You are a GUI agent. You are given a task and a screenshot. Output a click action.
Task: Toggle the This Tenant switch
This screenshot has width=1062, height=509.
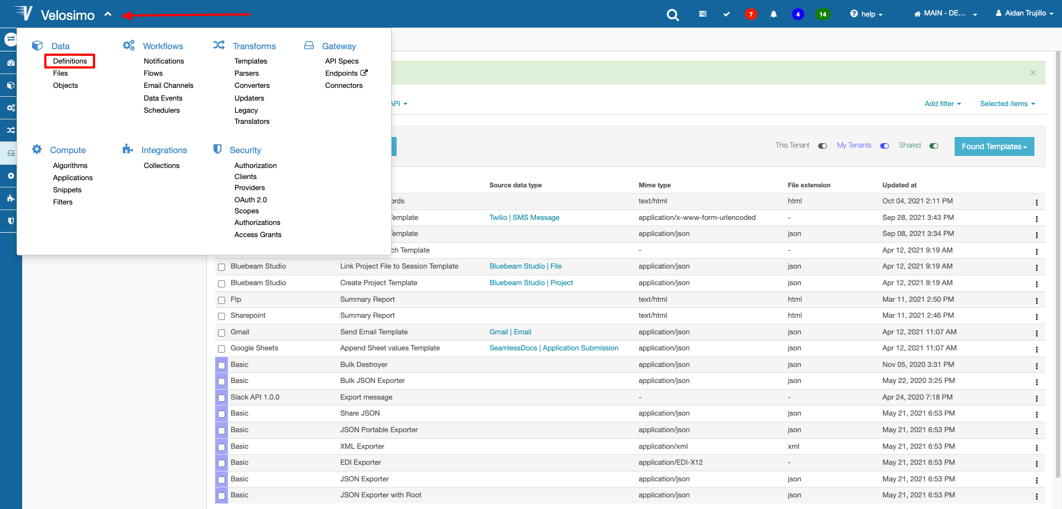click(x=822, y=146)
